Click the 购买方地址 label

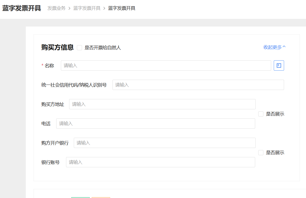(53, 104)
